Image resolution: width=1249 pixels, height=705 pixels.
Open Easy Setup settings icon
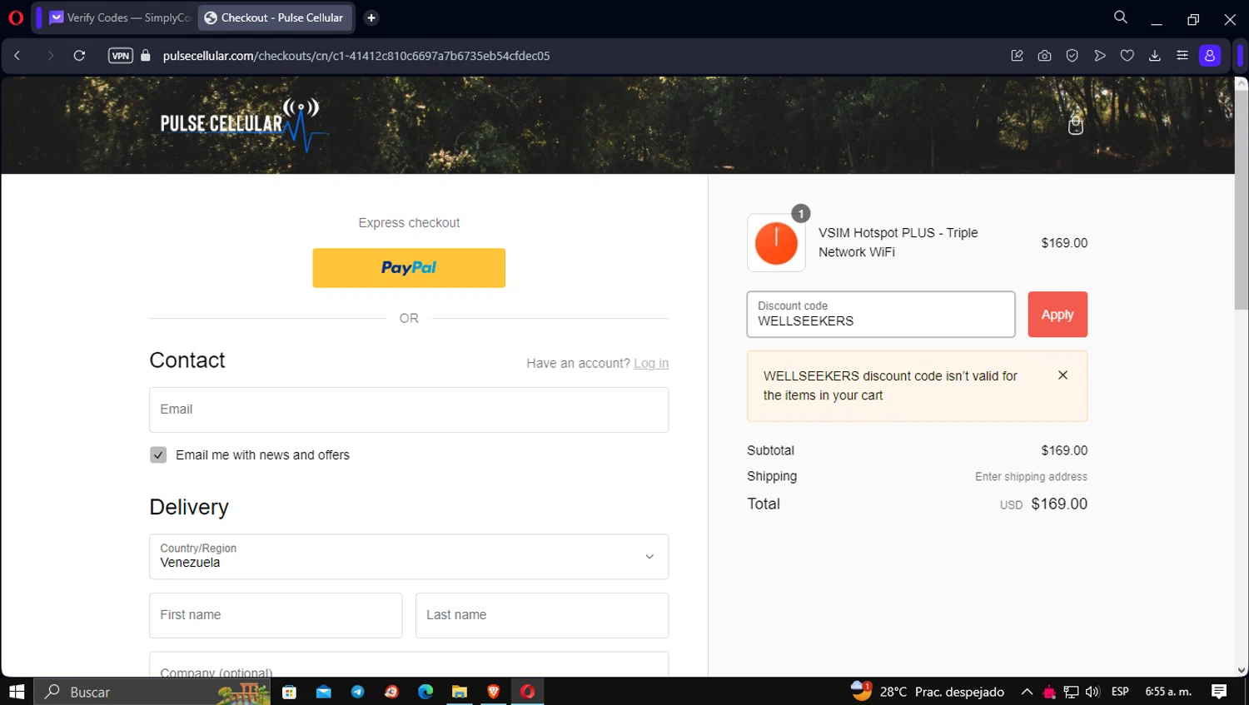pyautogui.click(x=1182, y=56)
